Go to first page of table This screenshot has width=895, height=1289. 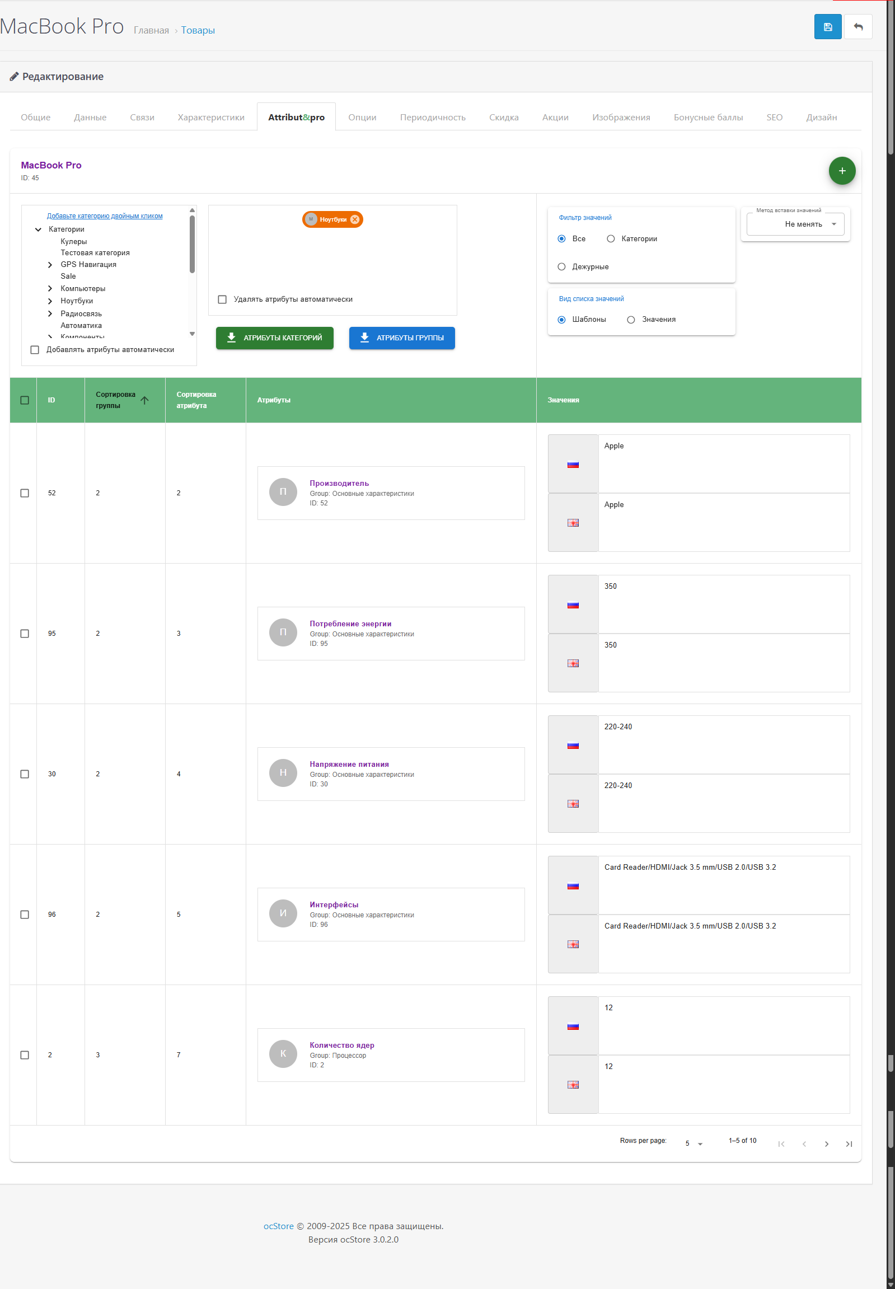(x=781, y=1144)
